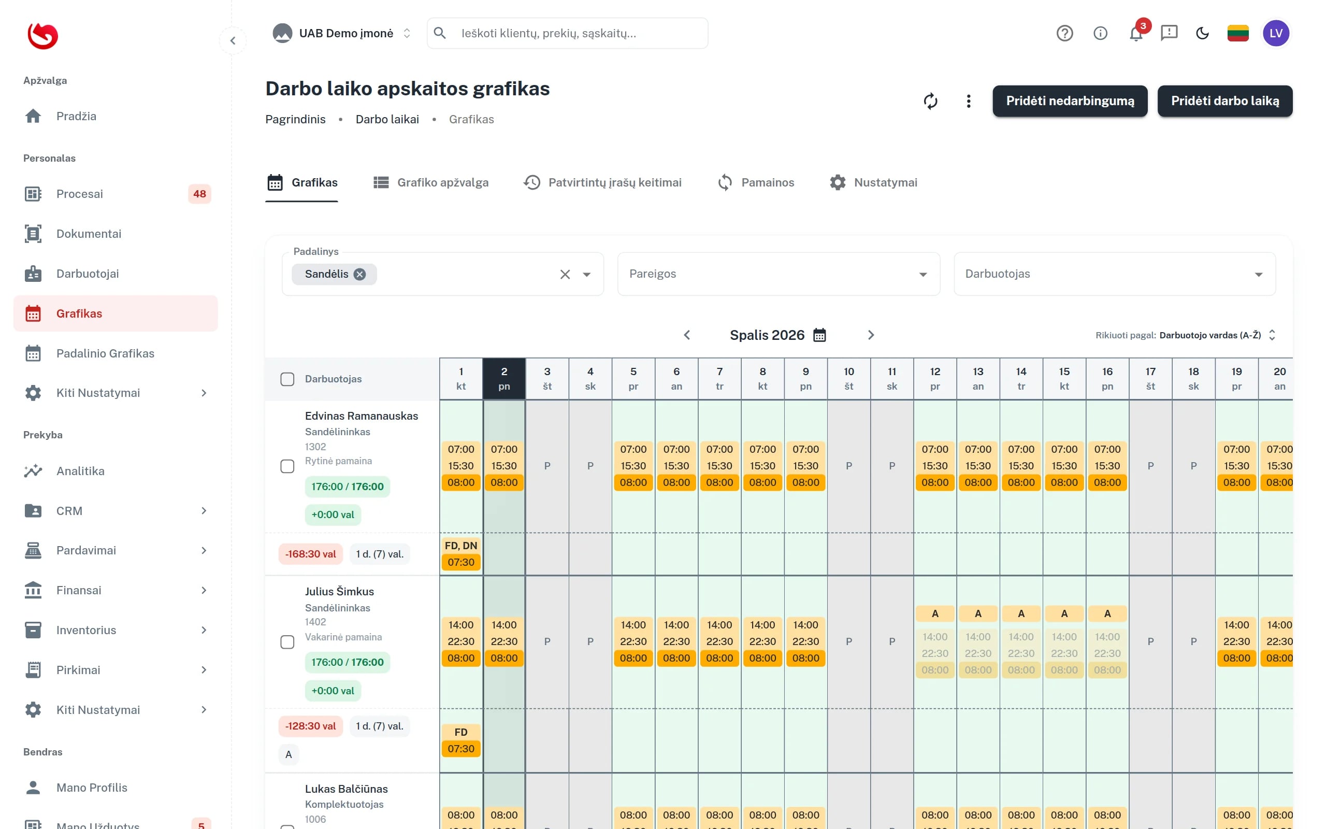Remove the Sandėlis chip
Screen dimensions: 1326x829
[359, 274]
